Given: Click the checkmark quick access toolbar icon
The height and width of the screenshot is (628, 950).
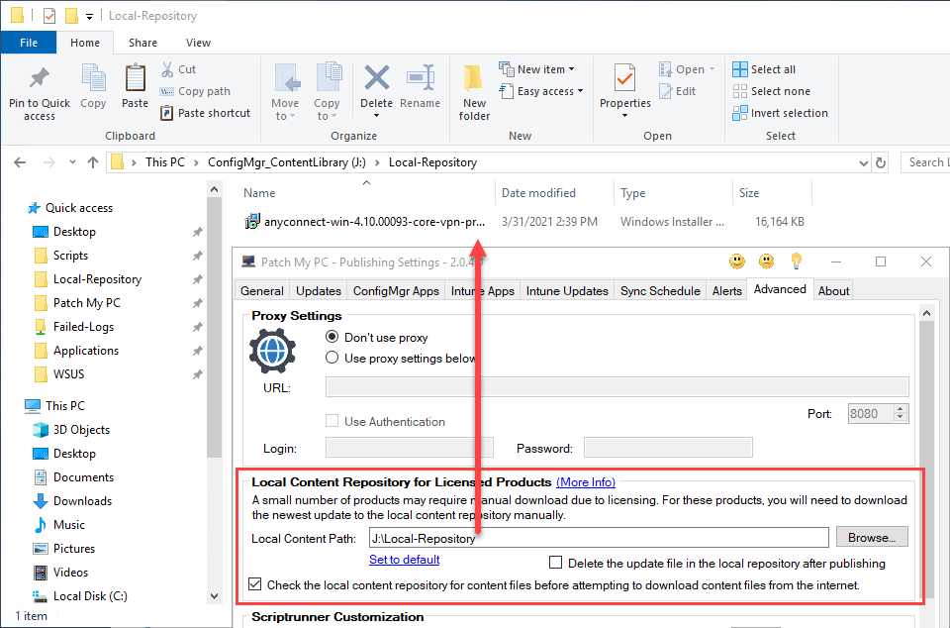Looking at the screenshot, I should (49, 15).
